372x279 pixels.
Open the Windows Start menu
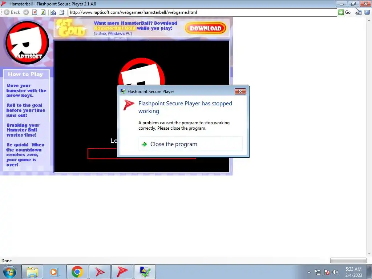(x=10, y=272)
